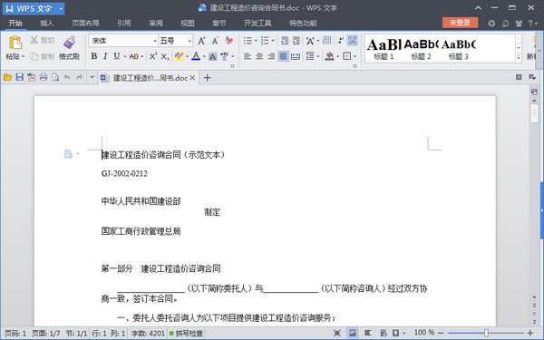Open print preview icon
544x340 pixels.
click(x=55, y=77)
